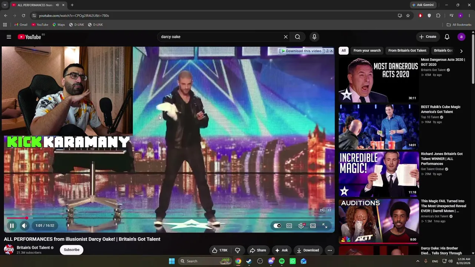Screen dimensions: 475x267
Task: Open the Gmail bookmark
Action: pyautogui.click(x=21, y=25)
